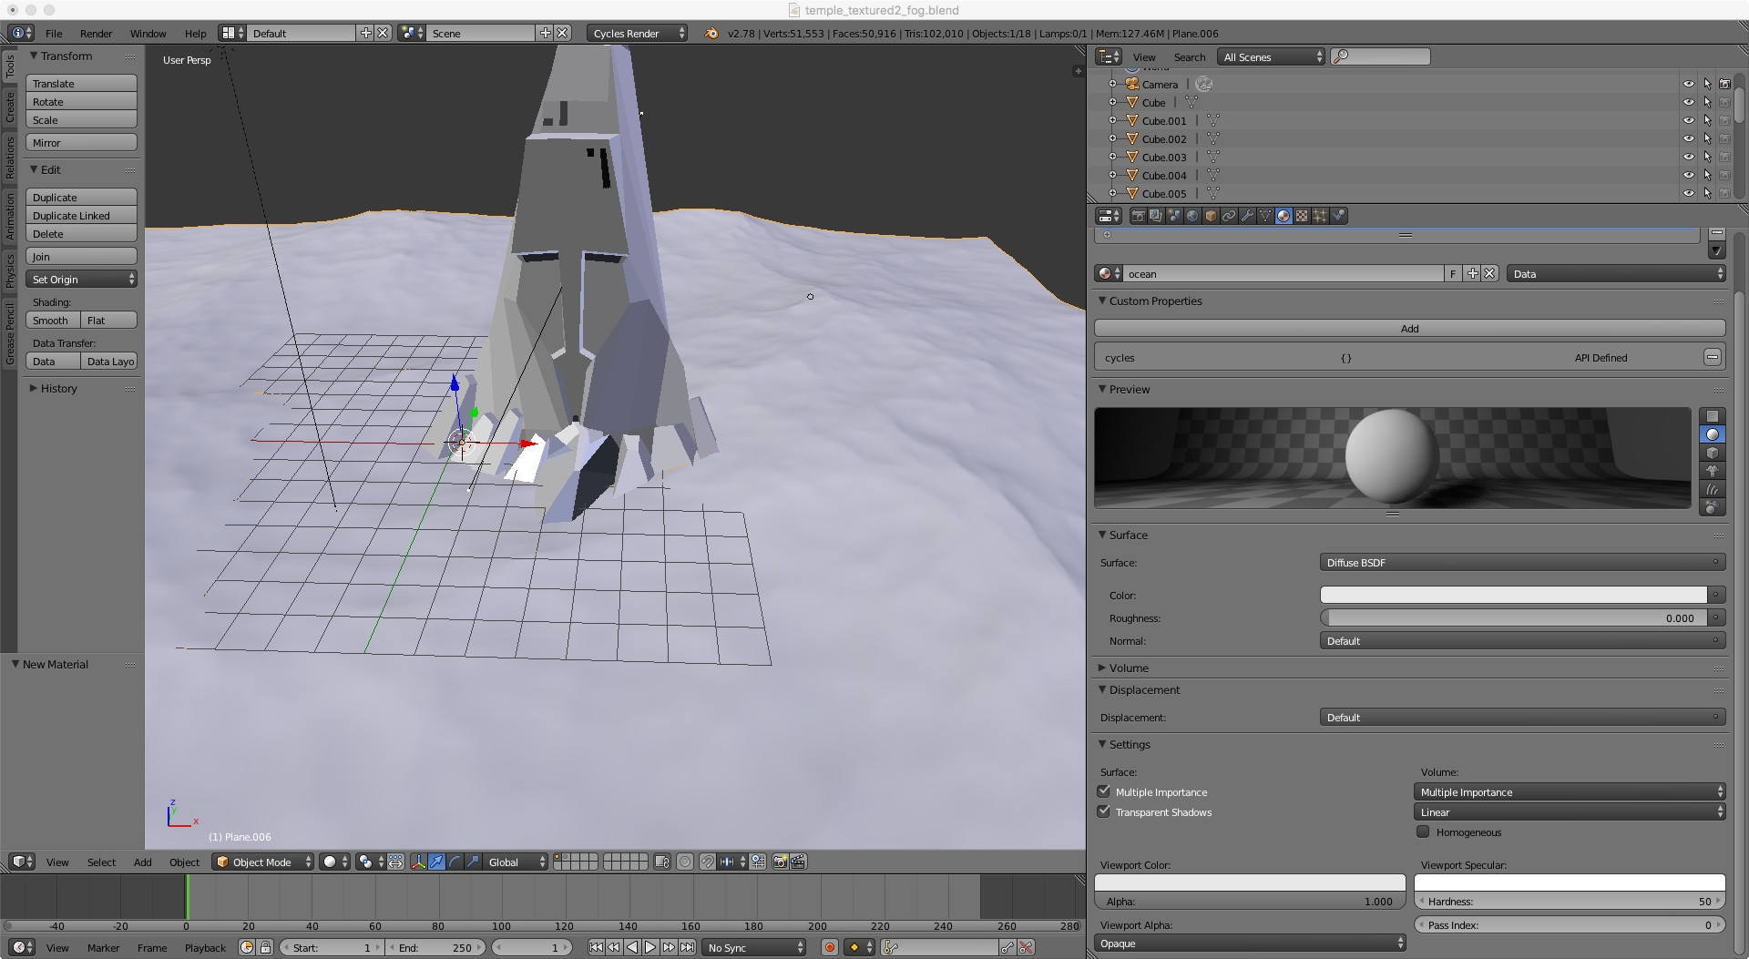Enable snapping with the magnet icon
This screenshot has width=1749, height=959.
point(708,862)
